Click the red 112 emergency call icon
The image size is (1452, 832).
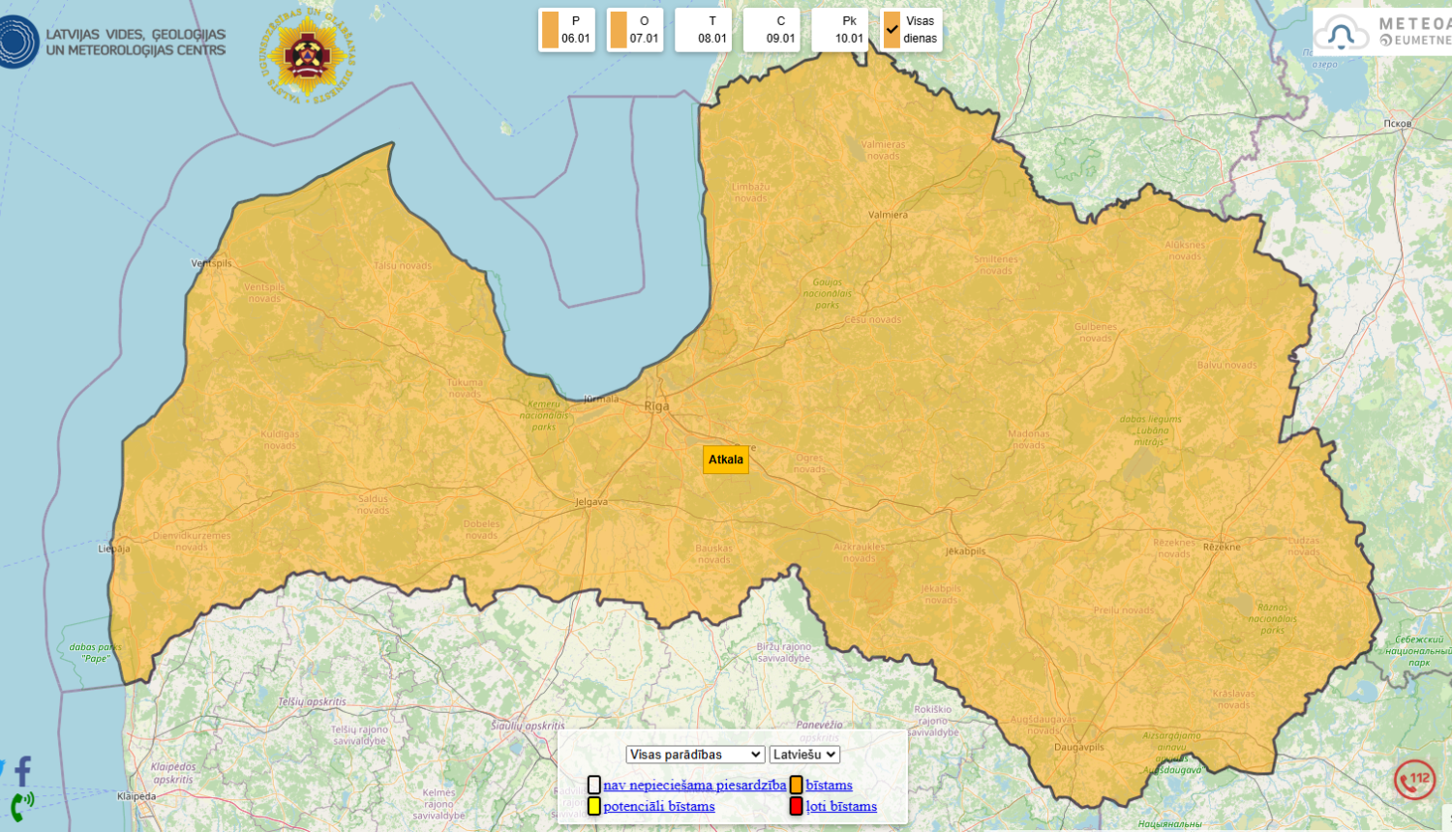[x=1414, y=780]
